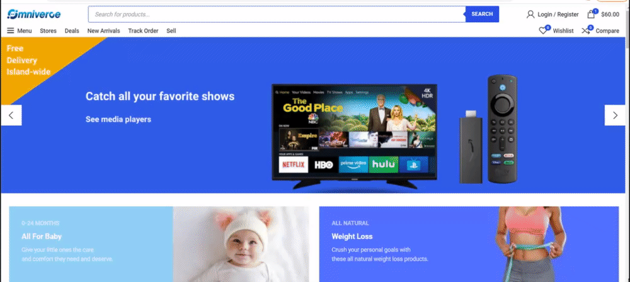
Task: Open the Weight Loss banner
Action: point(469,244)
